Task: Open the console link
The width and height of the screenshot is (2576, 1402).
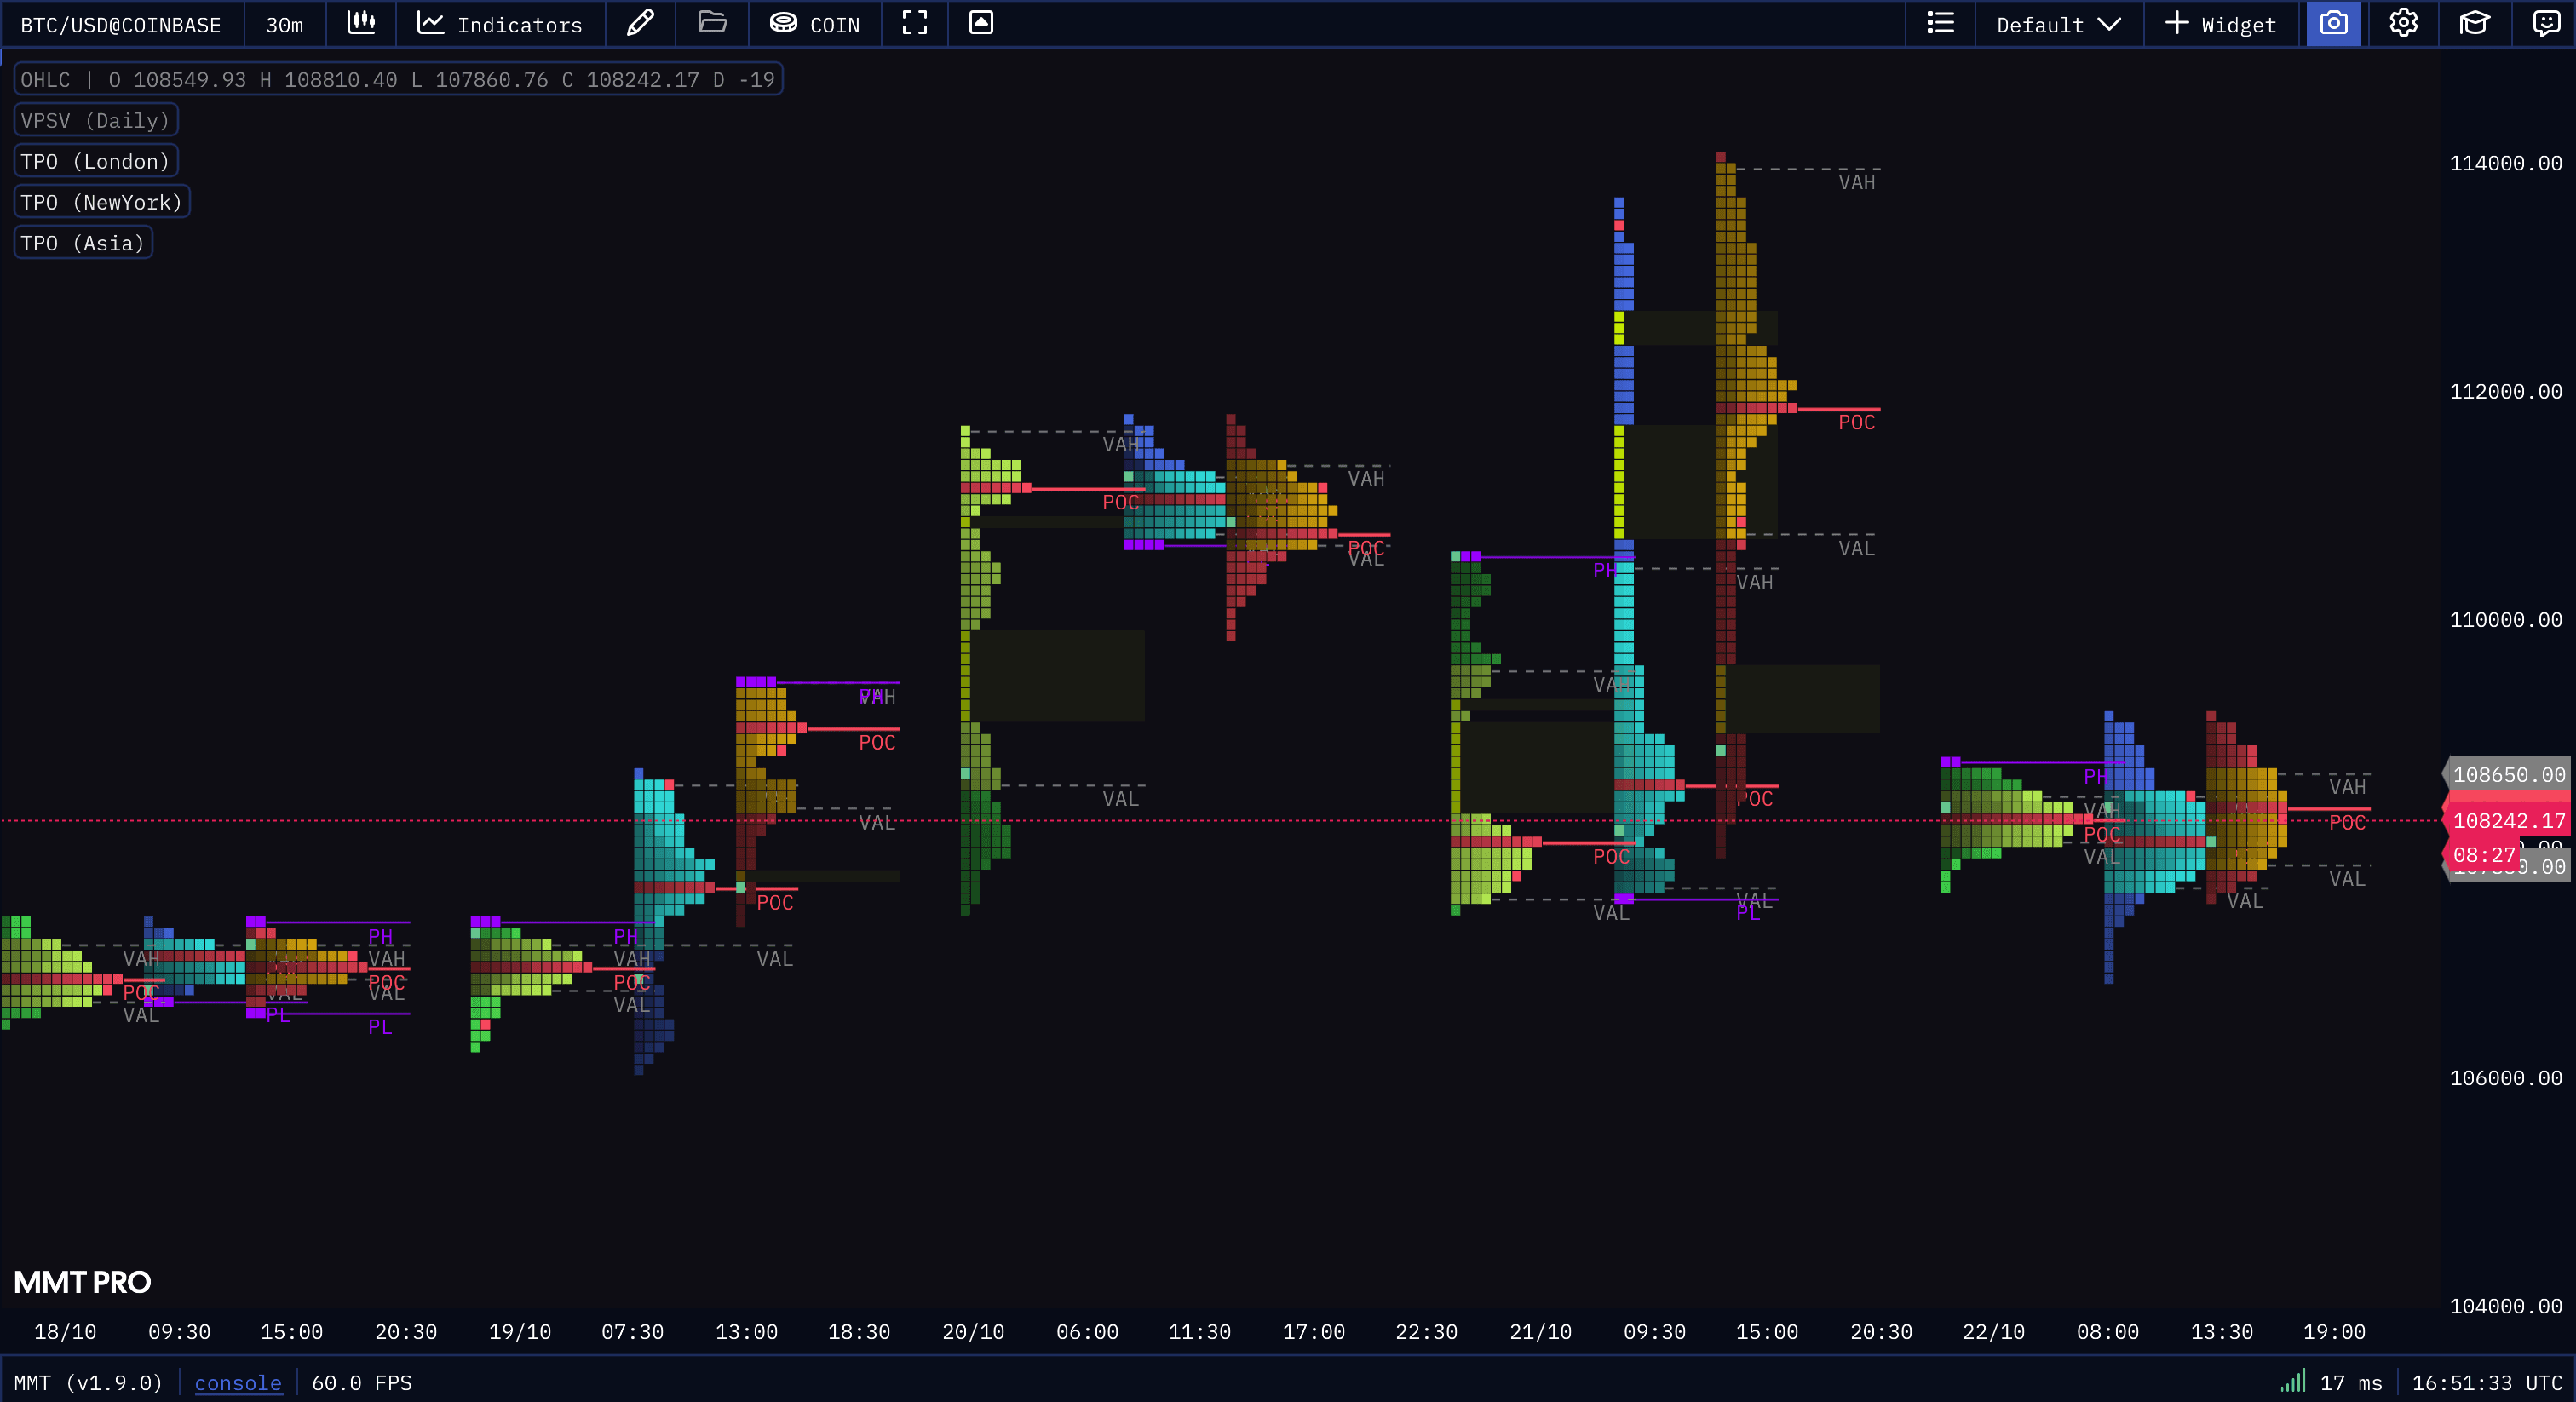Action: point(238,1383)
